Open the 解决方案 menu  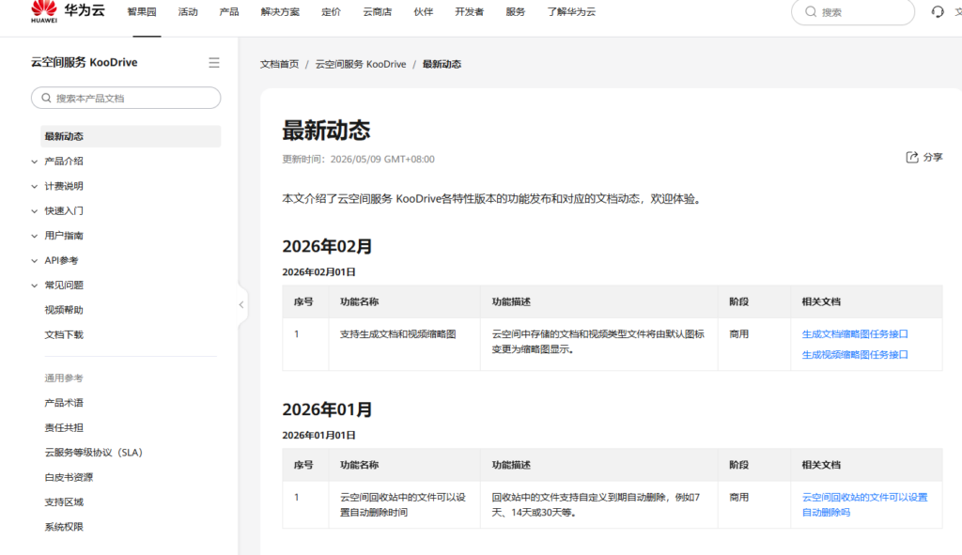coord(280,11)
